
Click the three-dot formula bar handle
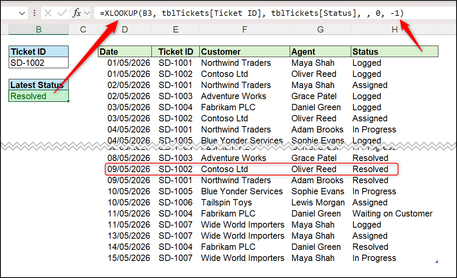[34, 13]
